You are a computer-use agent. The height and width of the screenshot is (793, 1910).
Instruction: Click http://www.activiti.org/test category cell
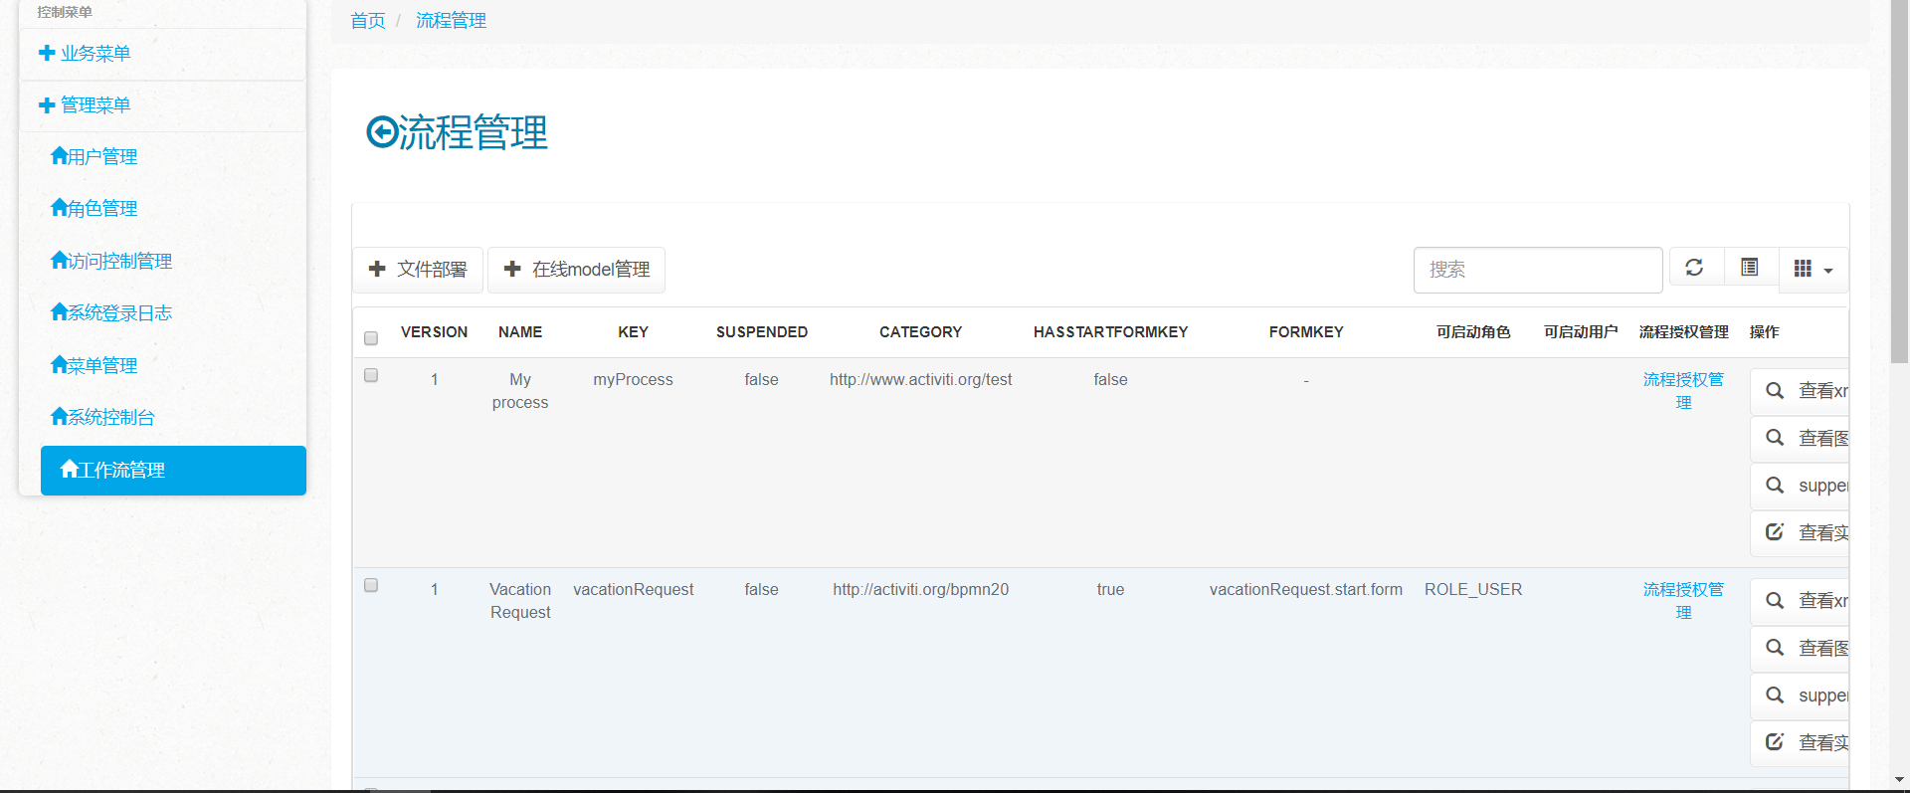921,380
